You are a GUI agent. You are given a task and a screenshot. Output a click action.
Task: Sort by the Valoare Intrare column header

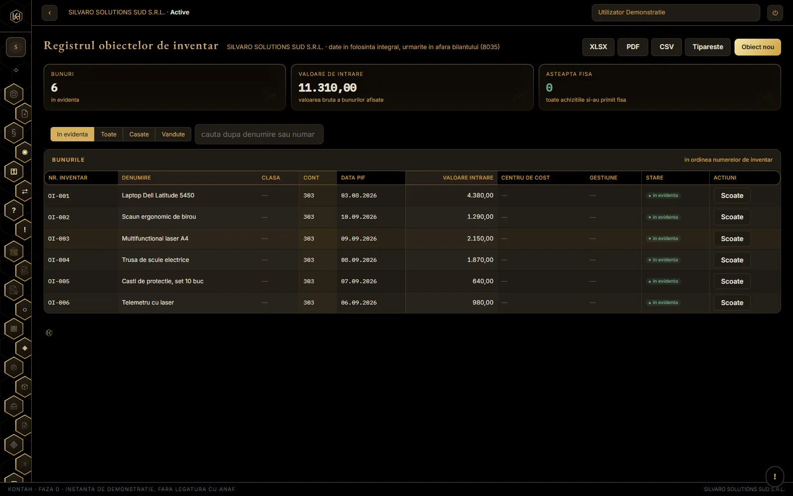click(468, 178)
